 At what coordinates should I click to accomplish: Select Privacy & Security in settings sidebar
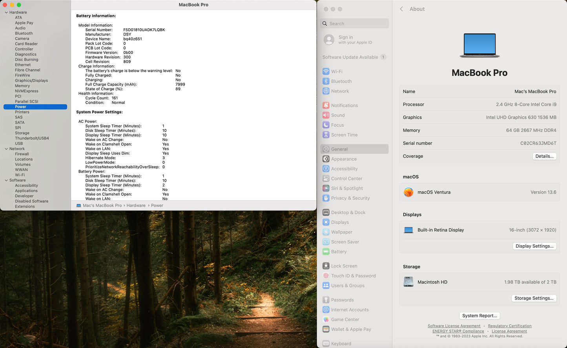350,198
